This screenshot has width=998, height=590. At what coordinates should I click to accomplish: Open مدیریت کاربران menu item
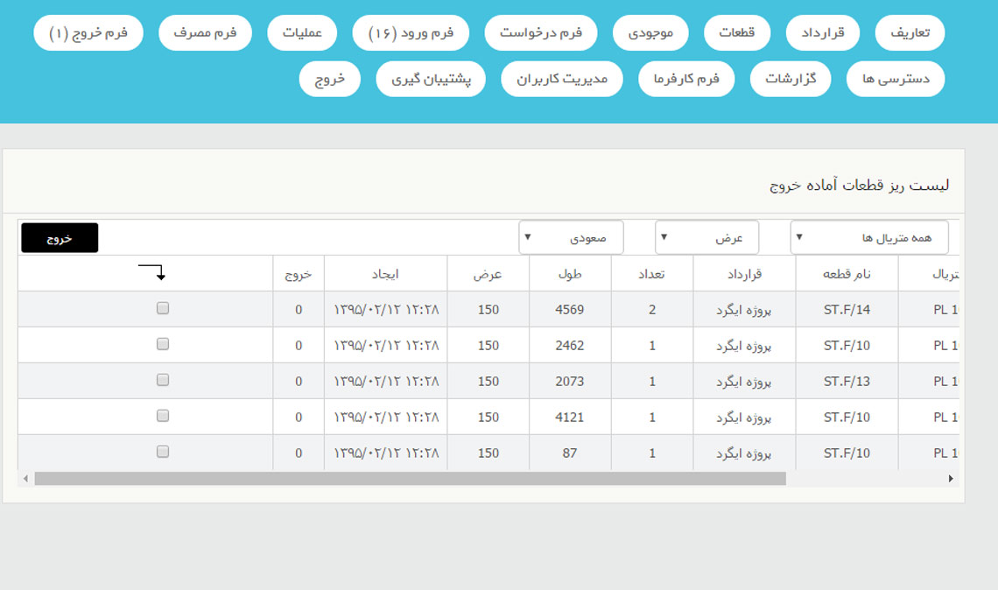click(x=562, y=79)
